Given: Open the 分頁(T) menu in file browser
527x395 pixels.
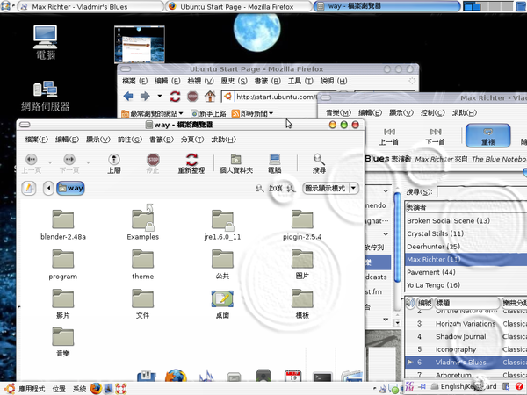Looking at the screenshot, I should (x=192, y=140).
